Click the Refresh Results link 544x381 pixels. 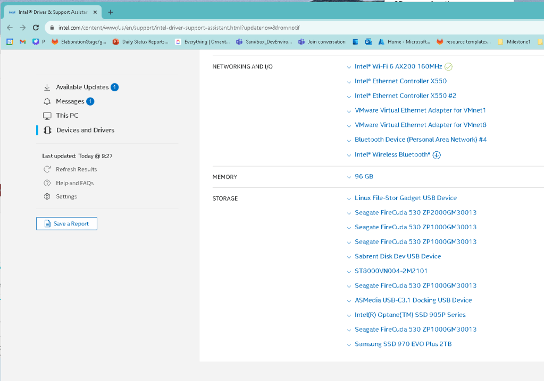[x=77, y=169]
